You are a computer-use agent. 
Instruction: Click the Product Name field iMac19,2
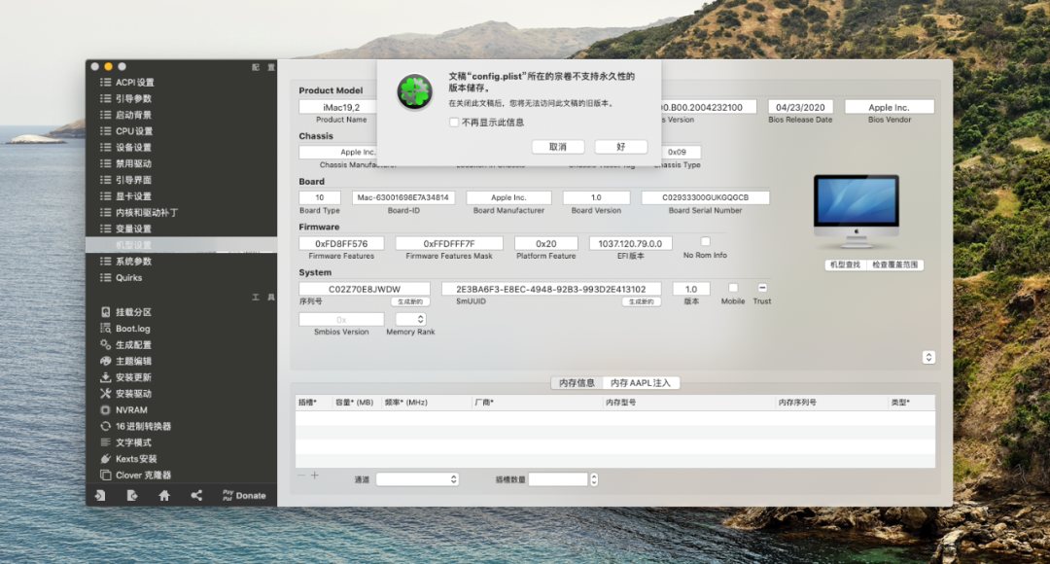(x=341, y=107)
